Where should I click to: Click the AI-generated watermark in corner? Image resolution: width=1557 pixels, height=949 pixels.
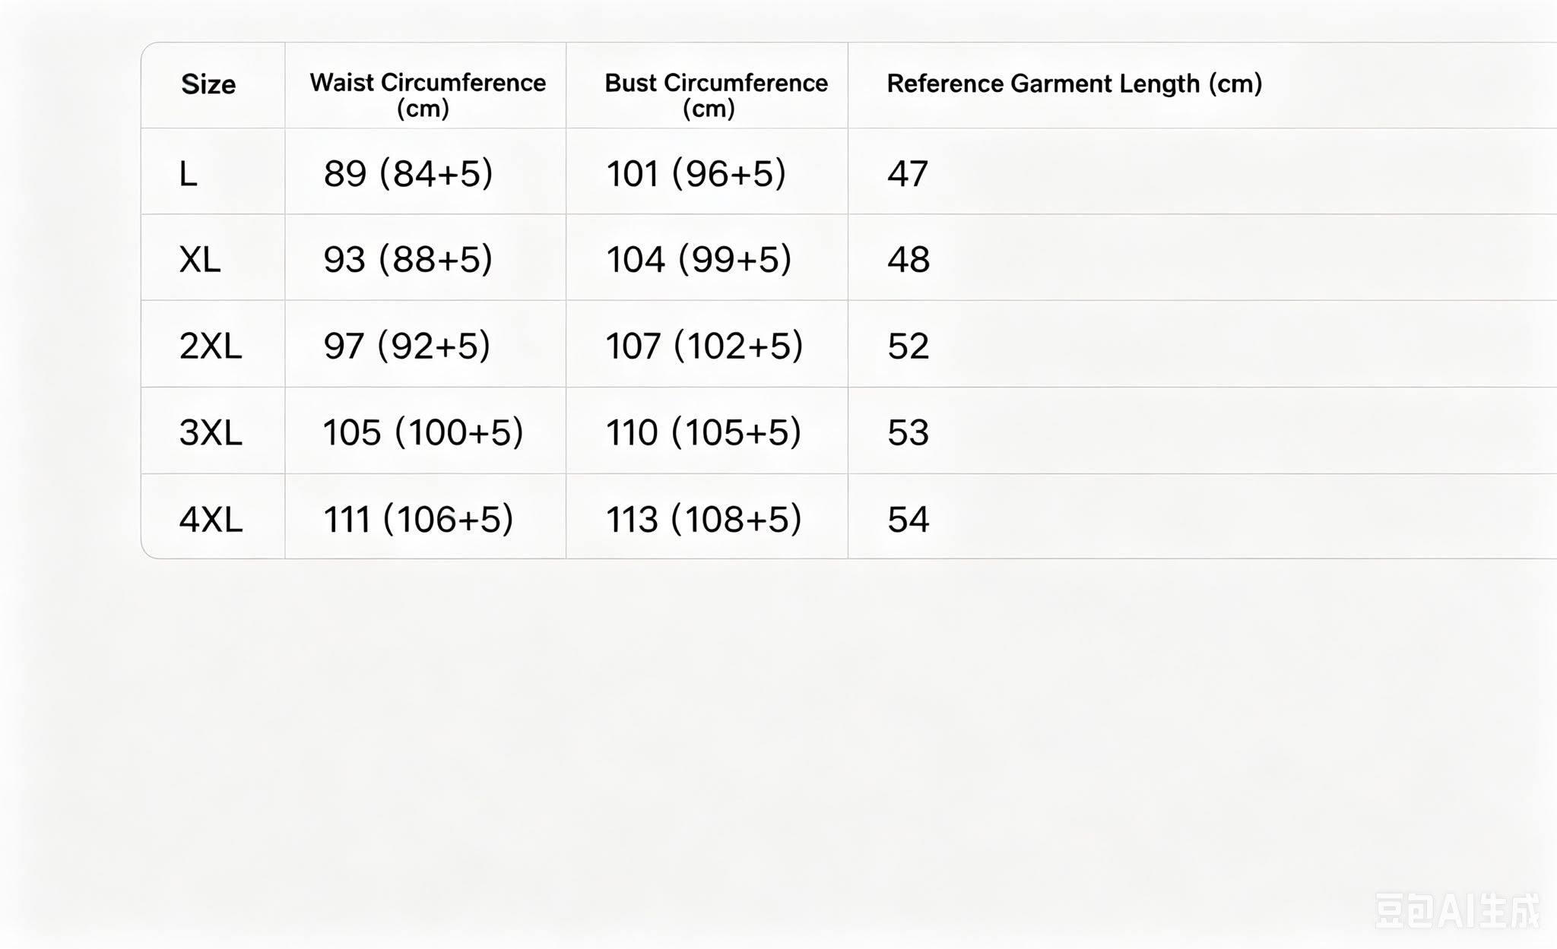pyautogui.click(x=1457, y=910)
